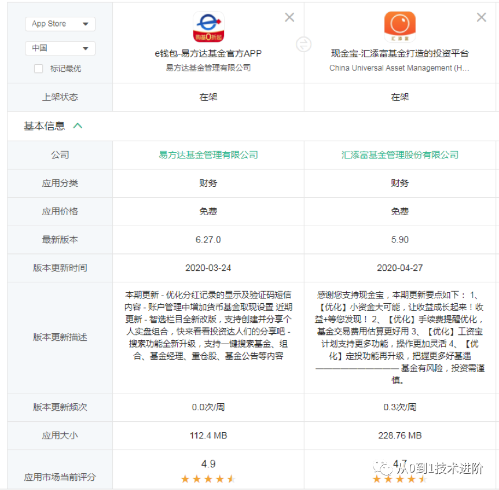
Task: Click update date 2020-04-27
Action: point(399,268)
